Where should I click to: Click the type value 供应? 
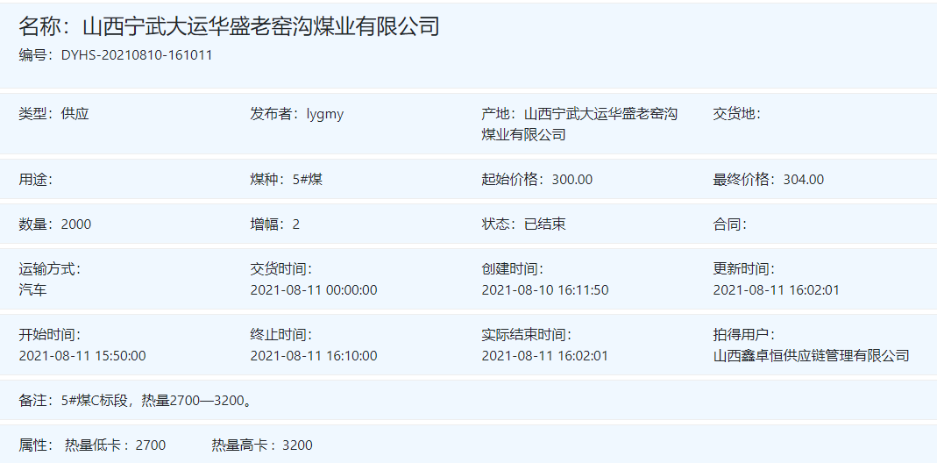click(x=75, y=114)
